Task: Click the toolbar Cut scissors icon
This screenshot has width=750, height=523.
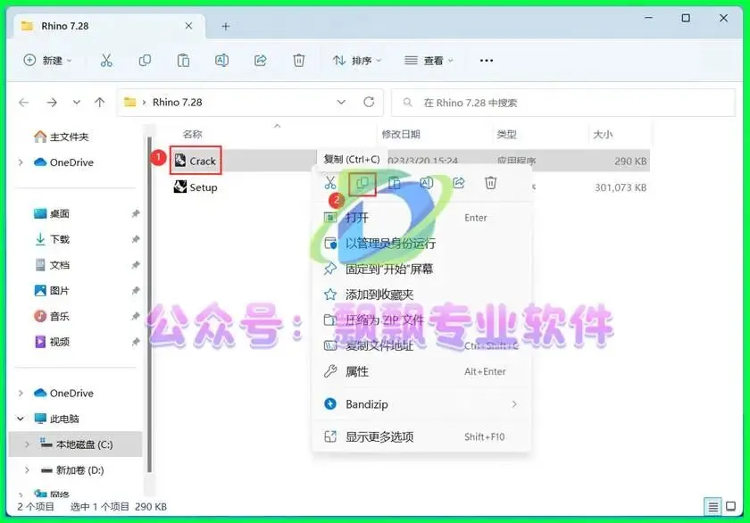Action: tap(106, 60)
